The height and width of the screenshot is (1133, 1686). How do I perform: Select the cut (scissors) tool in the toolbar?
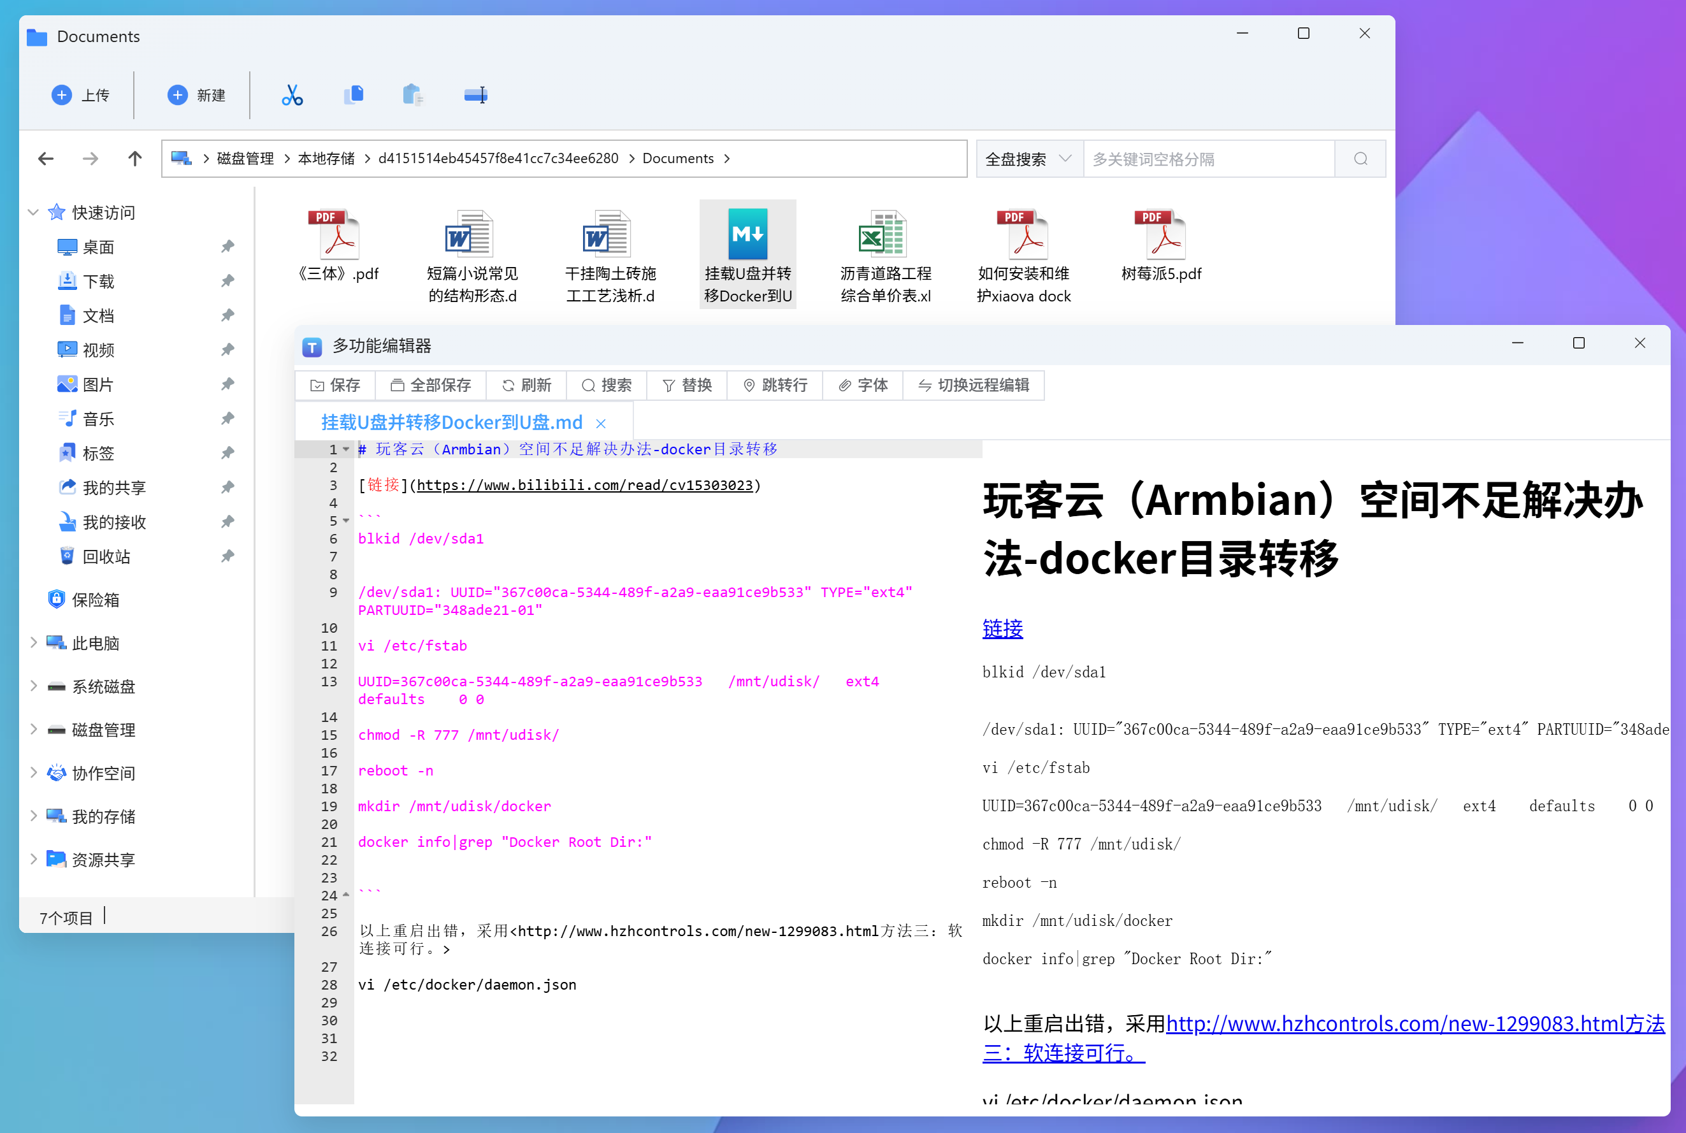pos(292,95)
